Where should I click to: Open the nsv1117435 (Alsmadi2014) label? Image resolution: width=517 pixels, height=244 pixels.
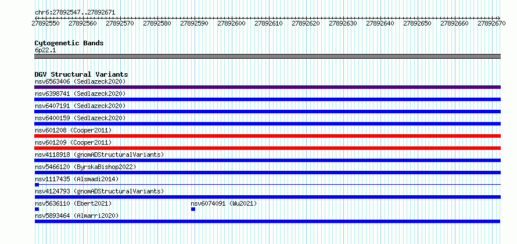(77, 179)
